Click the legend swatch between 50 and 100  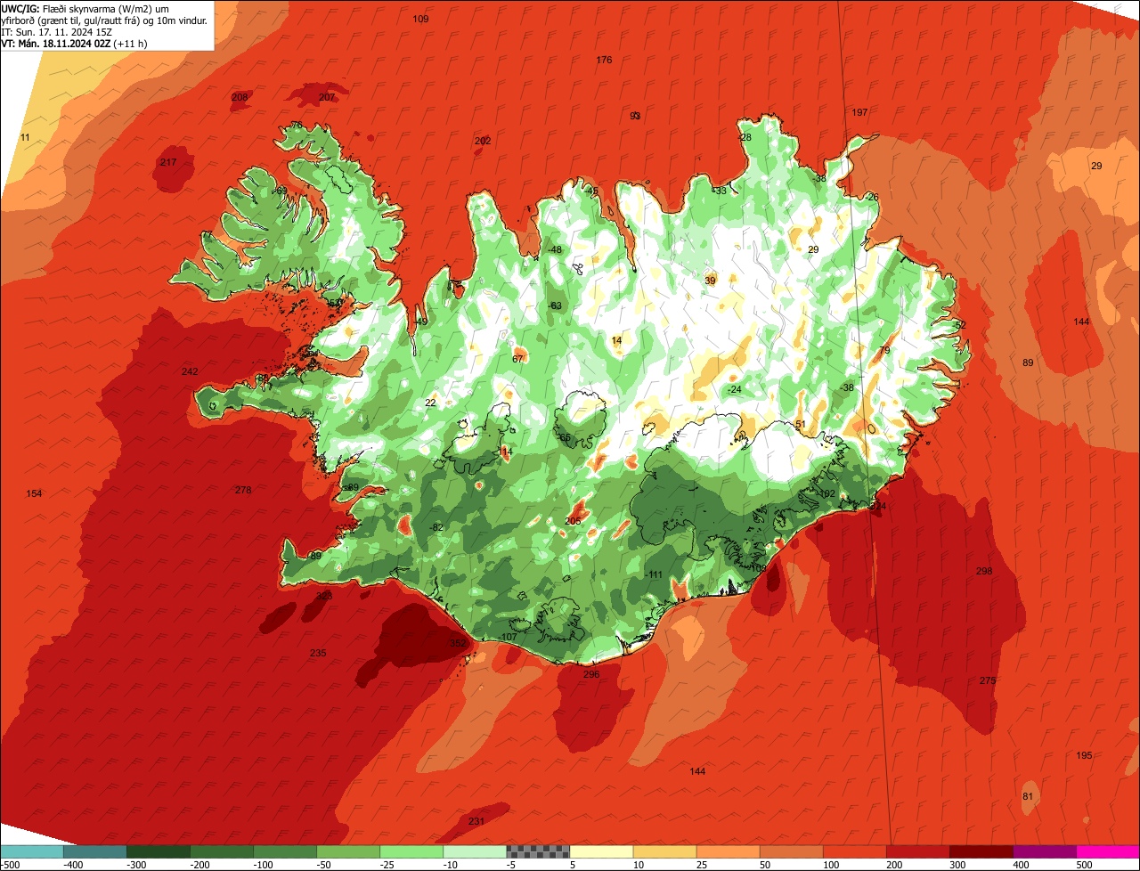click(x=791, y=851)
